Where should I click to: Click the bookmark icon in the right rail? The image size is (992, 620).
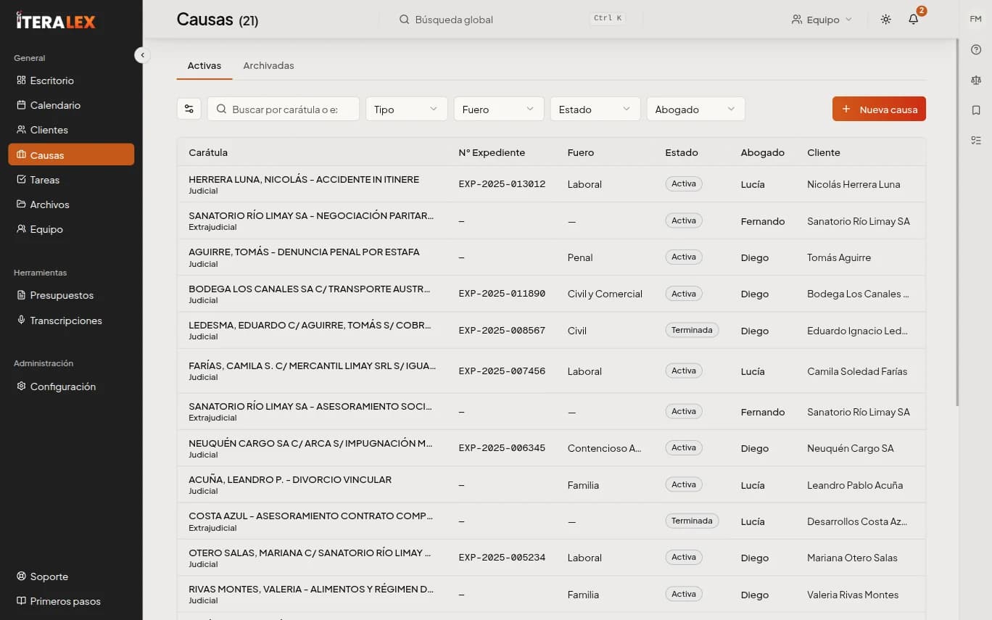tap(975, 110)
